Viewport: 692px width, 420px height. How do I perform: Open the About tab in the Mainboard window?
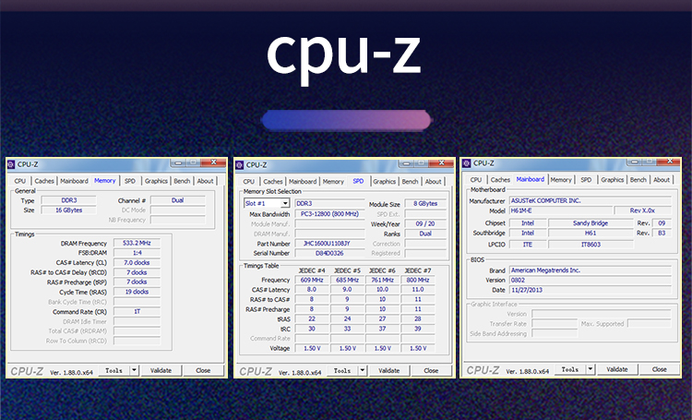[x=662, y=180]
